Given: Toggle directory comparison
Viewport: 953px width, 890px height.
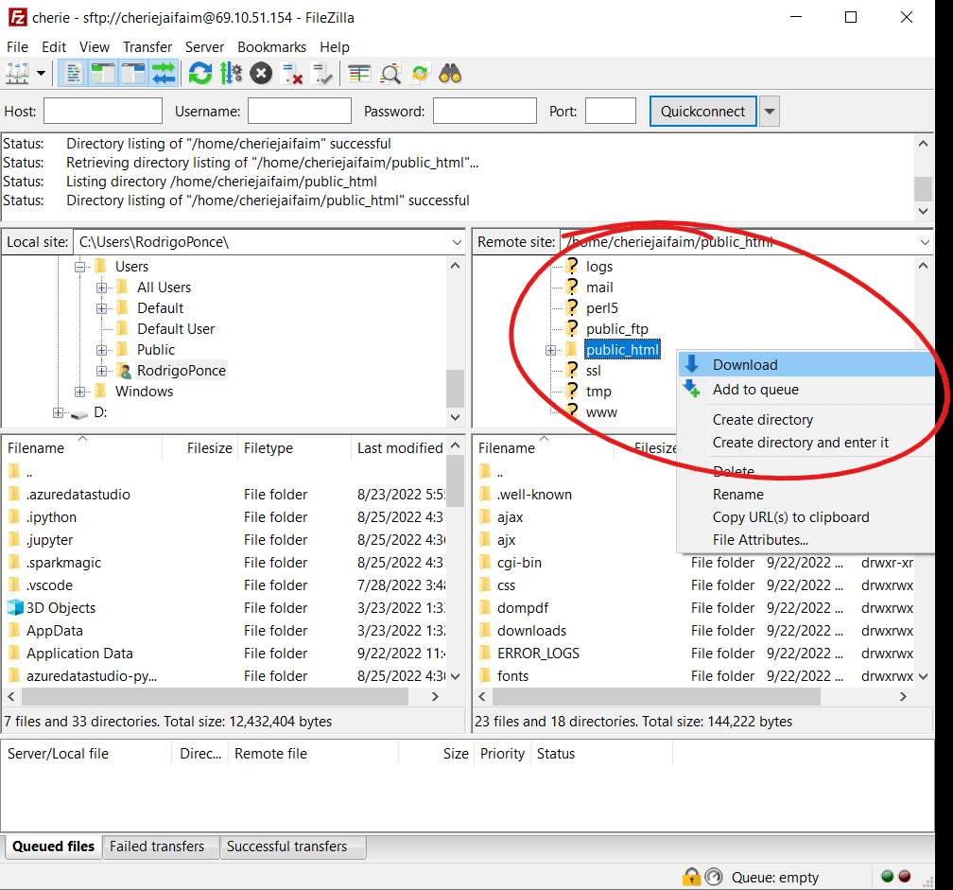Looking at the screenshot, I should [x=390, y=74].
